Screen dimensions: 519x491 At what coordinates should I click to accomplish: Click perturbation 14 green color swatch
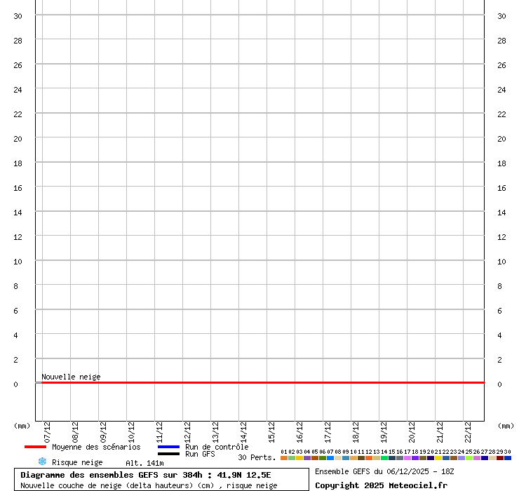pos(384,458)
